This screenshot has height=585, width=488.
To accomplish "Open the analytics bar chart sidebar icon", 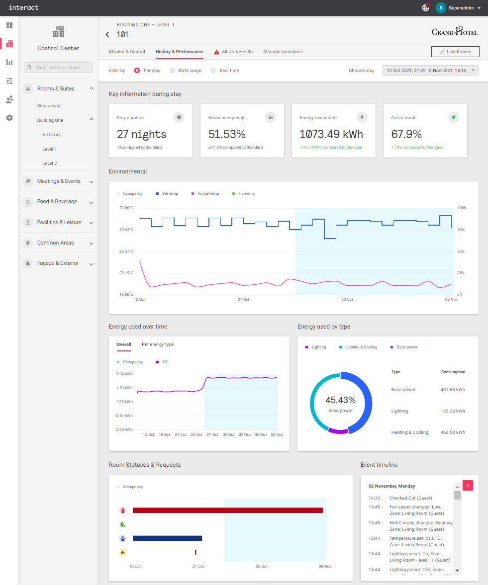I will (9, 62).
